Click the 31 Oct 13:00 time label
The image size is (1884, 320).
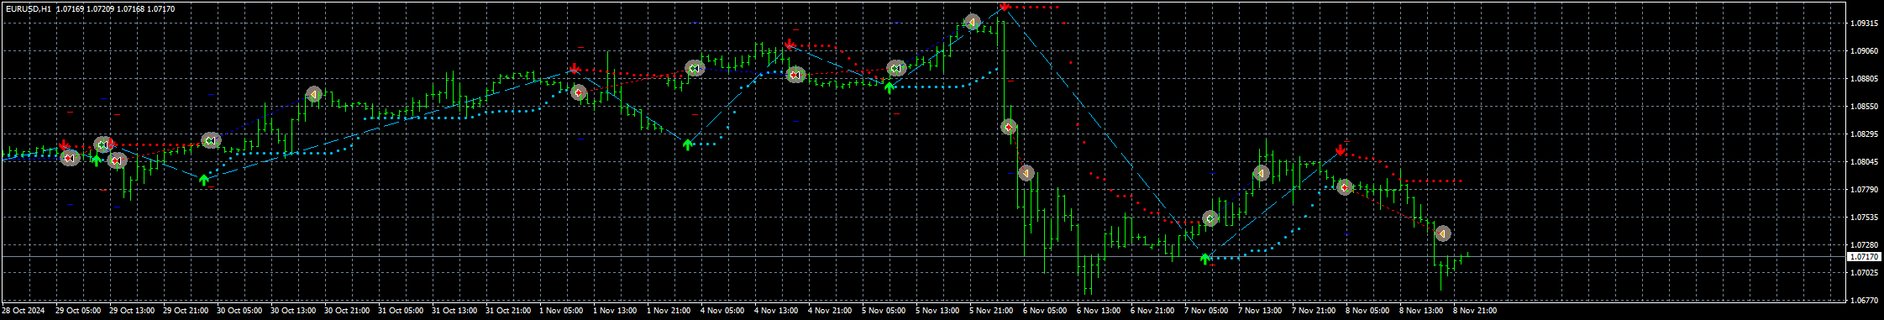point(454,311)
